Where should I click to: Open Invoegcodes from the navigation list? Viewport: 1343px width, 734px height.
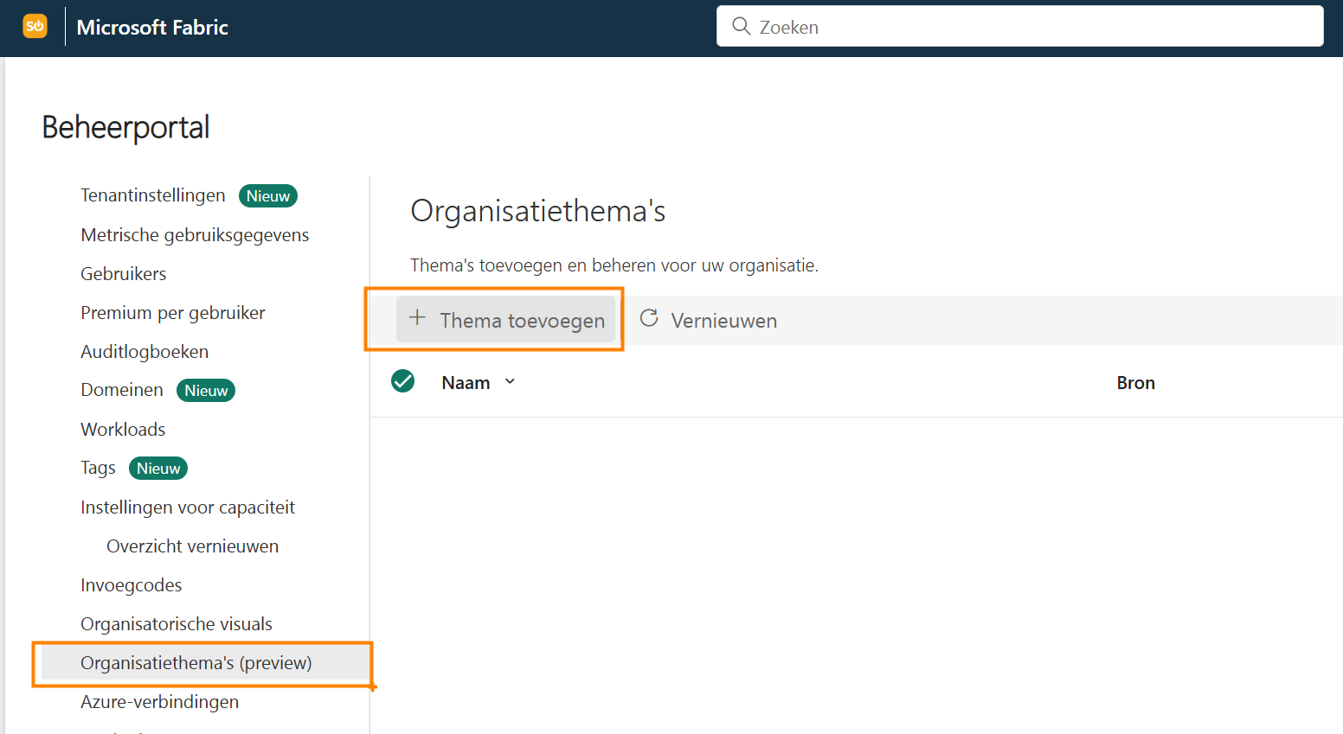click(x=131, y=584)
